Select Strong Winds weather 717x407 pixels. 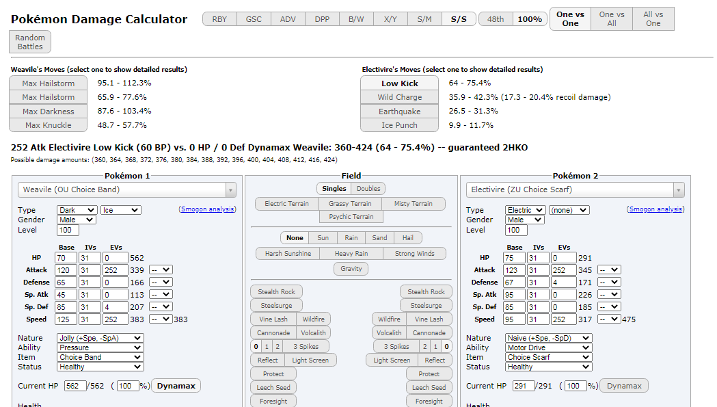(x=415, y=254)
